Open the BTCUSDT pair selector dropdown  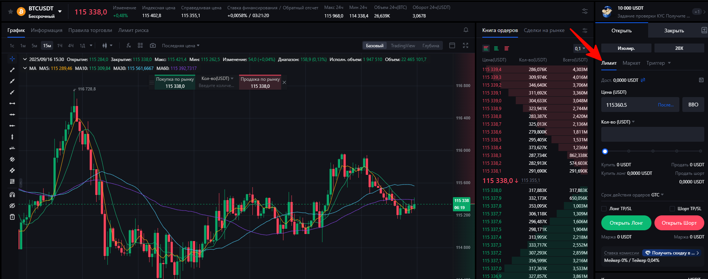pyautogui.click(x=60, y=12)
